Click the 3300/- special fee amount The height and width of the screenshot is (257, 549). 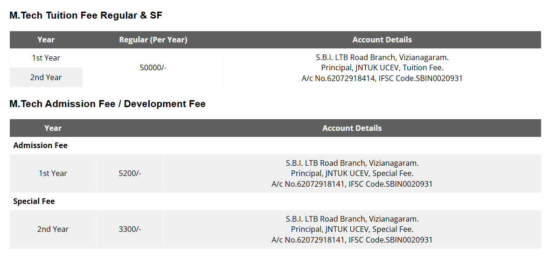(x=130, y=229)
